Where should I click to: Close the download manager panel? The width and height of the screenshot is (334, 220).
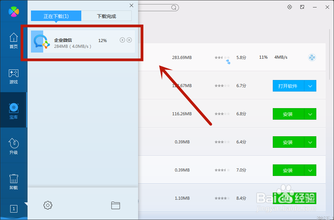click(x=131, y=5)
